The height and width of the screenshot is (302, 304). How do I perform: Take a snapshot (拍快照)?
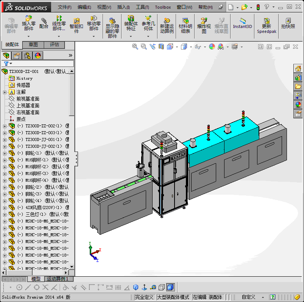coord(288,23)
